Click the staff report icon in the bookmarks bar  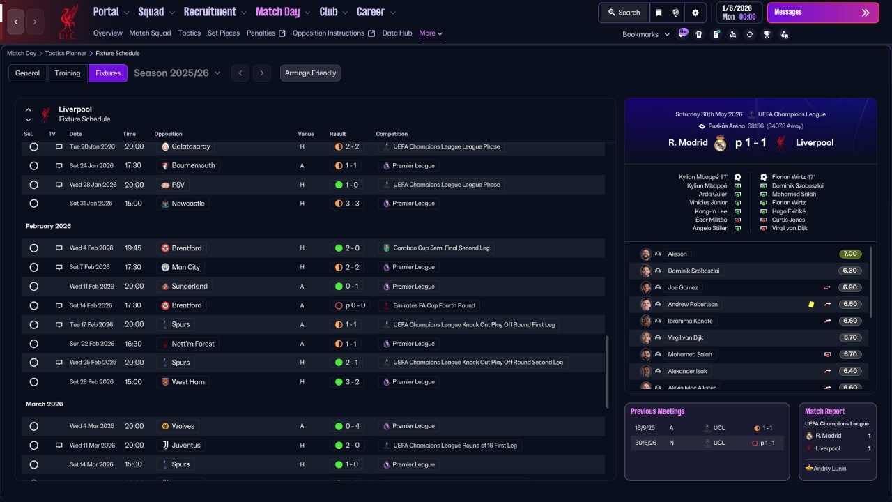[785, 34]
